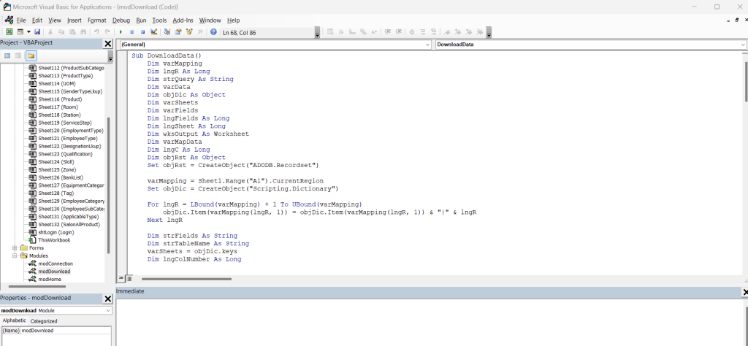The width and height of the screenshot is (748, 346).
Task: Select modHome module in tree
Action: click(x=50, y=279)
